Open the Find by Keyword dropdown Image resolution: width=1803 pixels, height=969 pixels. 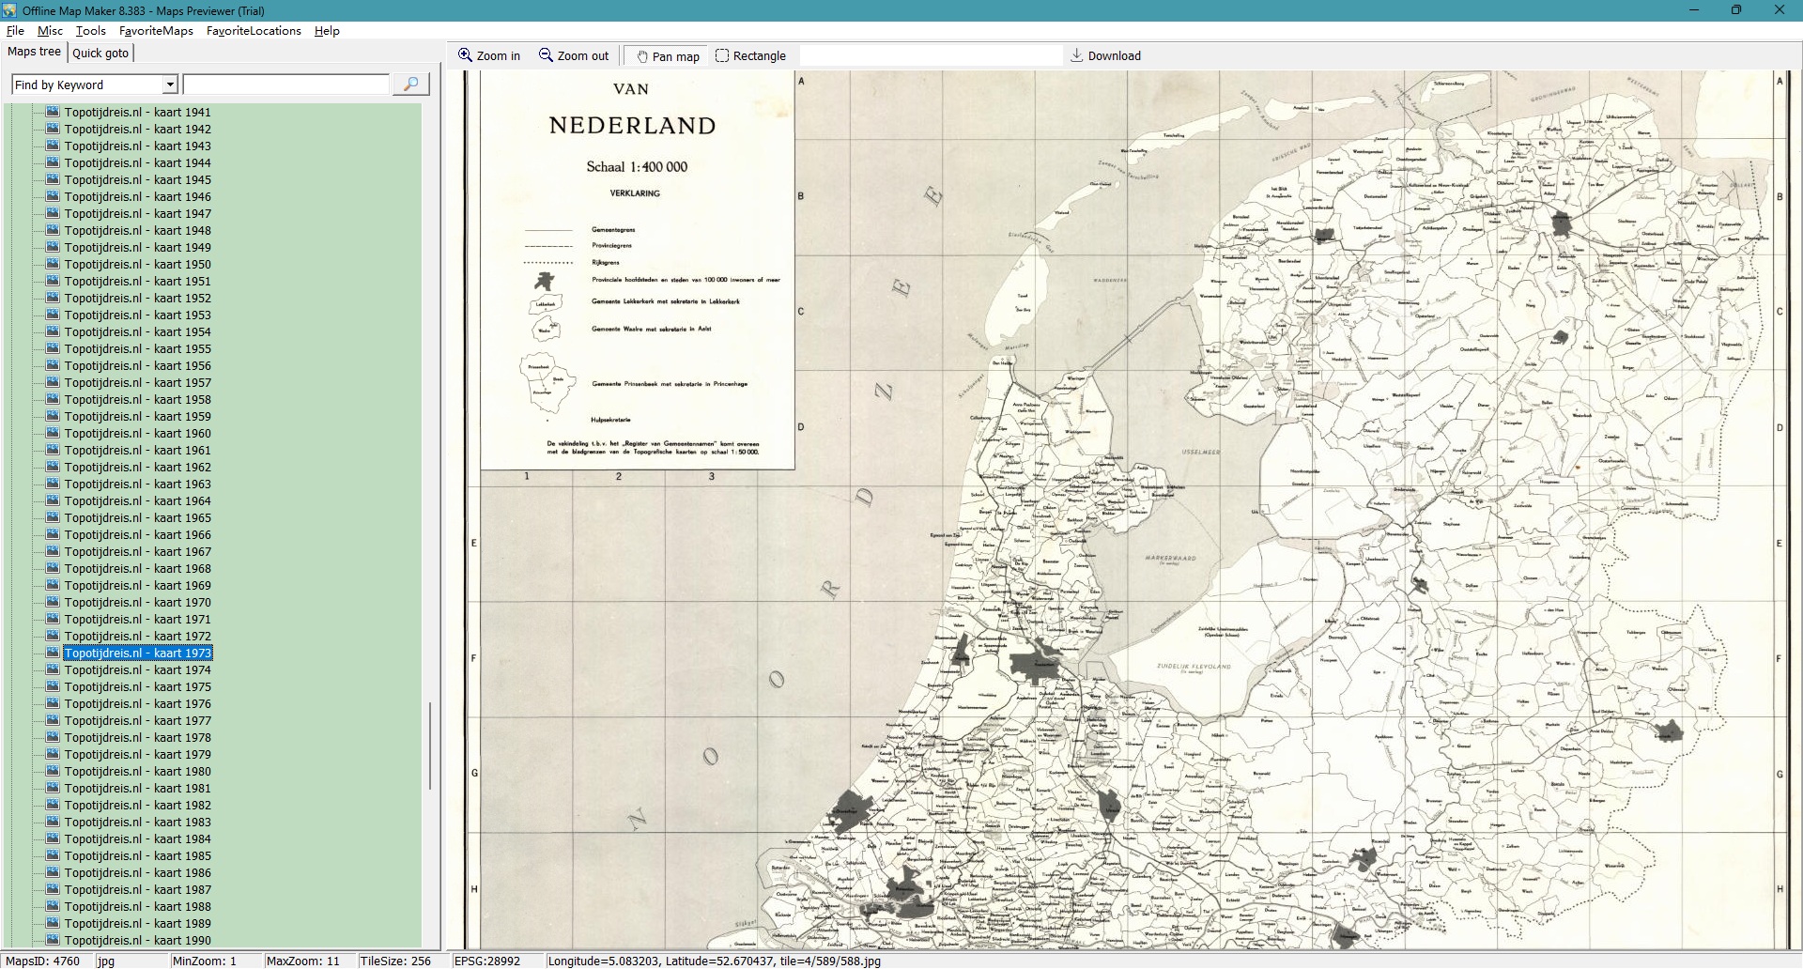coord(170,85)
